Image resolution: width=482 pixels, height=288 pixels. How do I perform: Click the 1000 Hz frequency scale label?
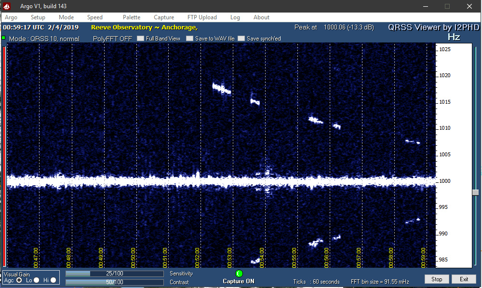444,181
